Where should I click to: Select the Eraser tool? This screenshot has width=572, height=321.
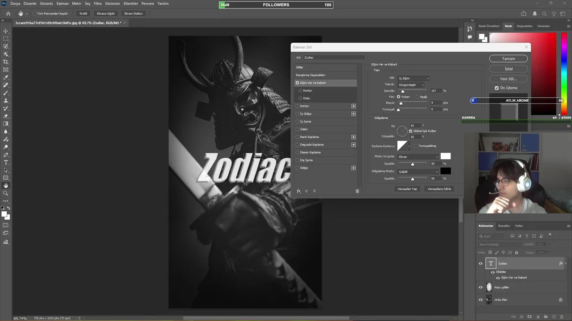6,116
